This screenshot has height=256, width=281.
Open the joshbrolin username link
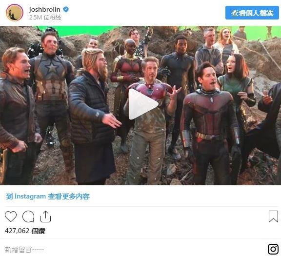pyautogui.click(x=44, y=9)
